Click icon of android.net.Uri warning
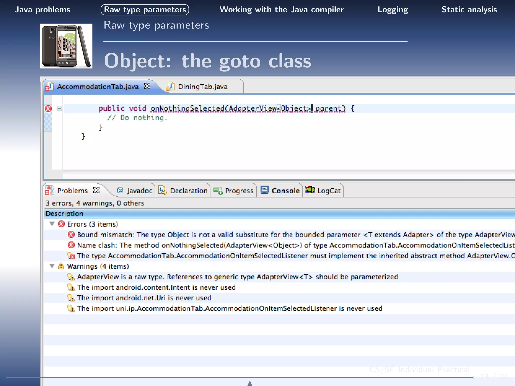Image resolution: width=515 pixels, height=386 pixels. [x=71, y=298]
